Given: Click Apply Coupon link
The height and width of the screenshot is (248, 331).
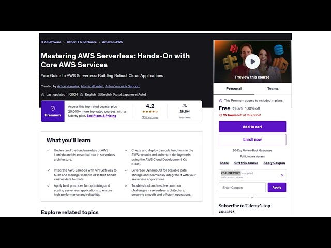Looking at the screenshot, I should point(274,163).
